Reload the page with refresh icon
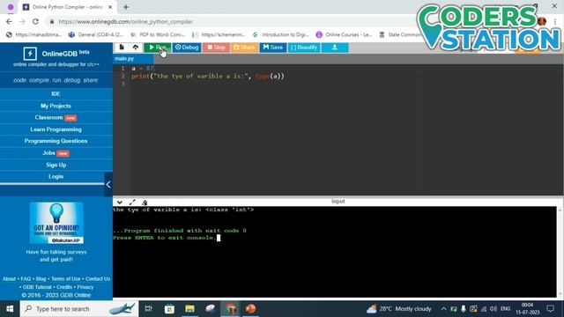The width and height of the screenshot is (564, 317). point(35,21)
